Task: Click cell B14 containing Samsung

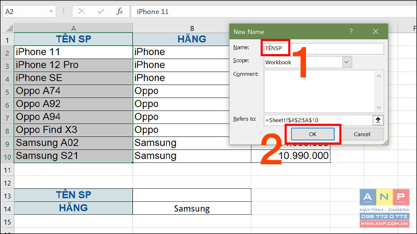Action: [x=192, y=208]
